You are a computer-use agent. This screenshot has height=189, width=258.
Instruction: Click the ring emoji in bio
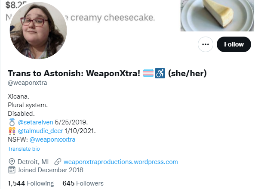pyautogui.click(x=12, y=122)
